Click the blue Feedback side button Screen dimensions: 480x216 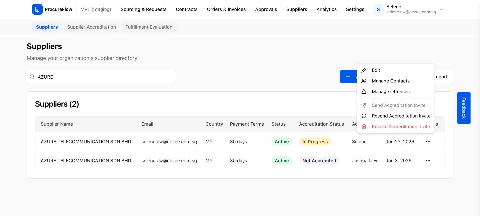(x=464, y=108)
